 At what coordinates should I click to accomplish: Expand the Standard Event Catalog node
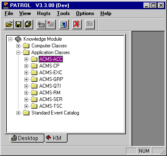tap(18, 113)
